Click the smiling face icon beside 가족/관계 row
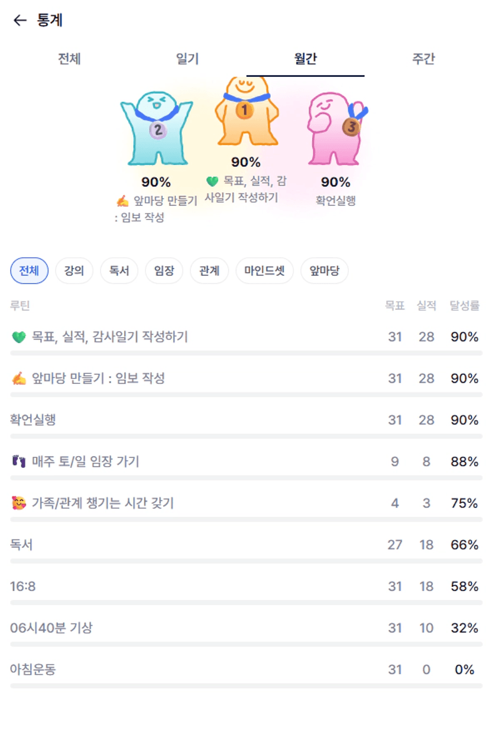 coord(19,503)
